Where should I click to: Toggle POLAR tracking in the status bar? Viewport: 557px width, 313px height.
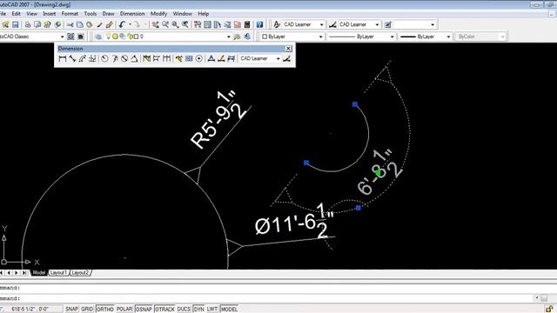[124, 310]
